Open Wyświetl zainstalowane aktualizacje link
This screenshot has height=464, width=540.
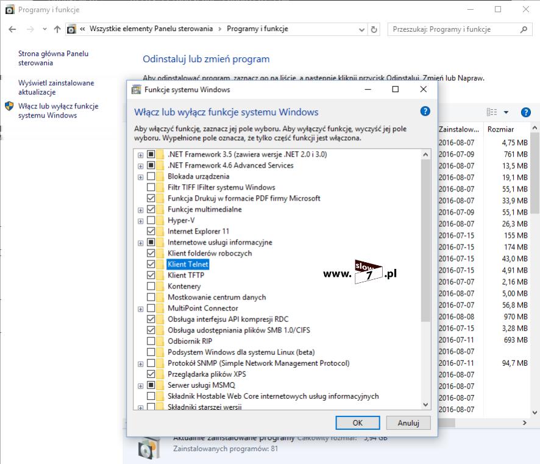click(x=56, y=87)
